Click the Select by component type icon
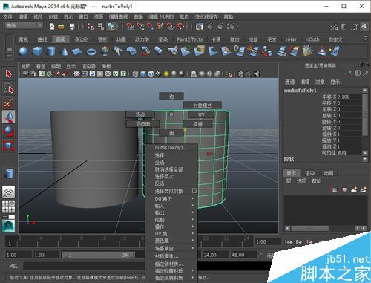Viewport: 371px width, 283px height. (111, 27)
